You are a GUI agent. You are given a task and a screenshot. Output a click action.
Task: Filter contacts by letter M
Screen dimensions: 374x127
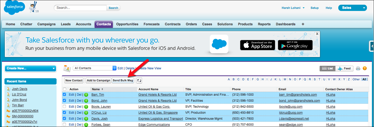coord(285,79)
